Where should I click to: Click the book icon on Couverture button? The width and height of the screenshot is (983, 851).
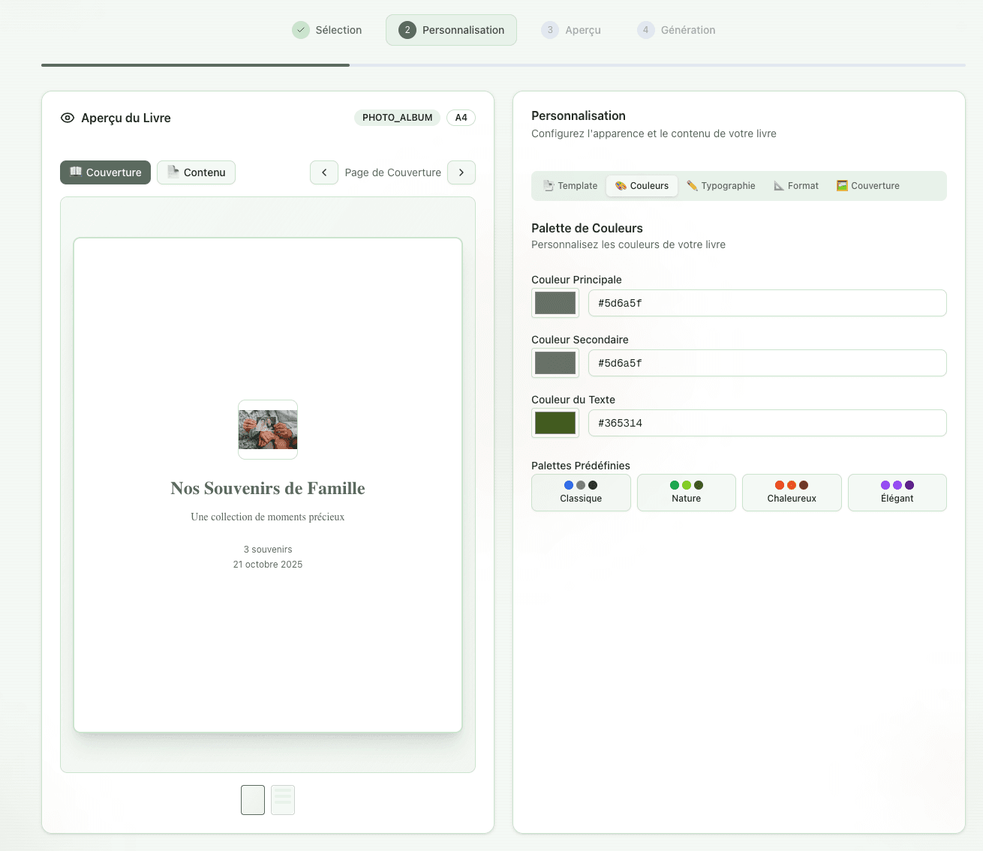(x=76, y=172)
